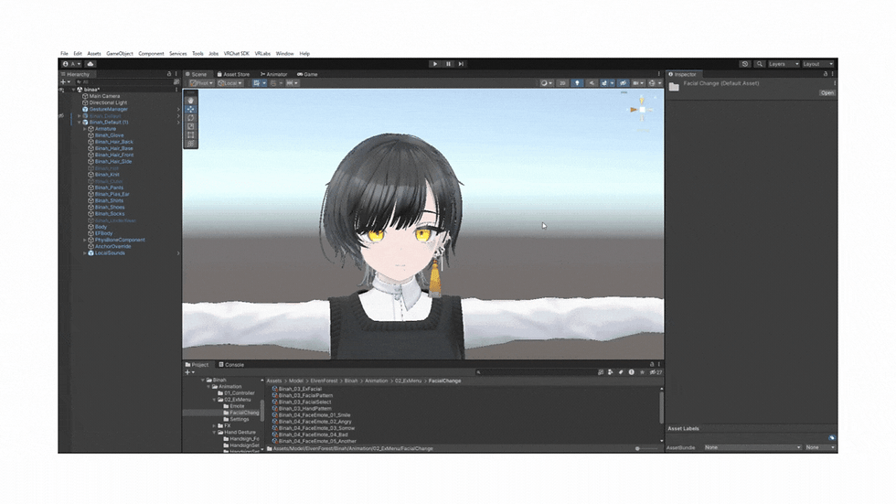Click Open button in Inspector
The height and width of the screenshot is (504, 896).
click(827, 92)
